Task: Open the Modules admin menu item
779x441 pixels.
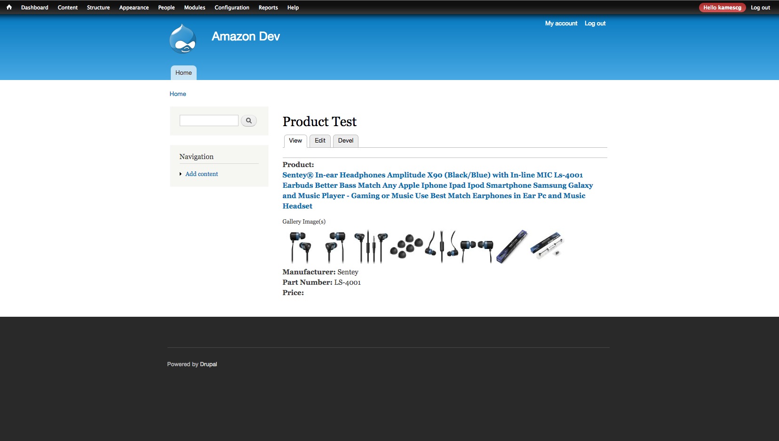Action: click(195, 8)
